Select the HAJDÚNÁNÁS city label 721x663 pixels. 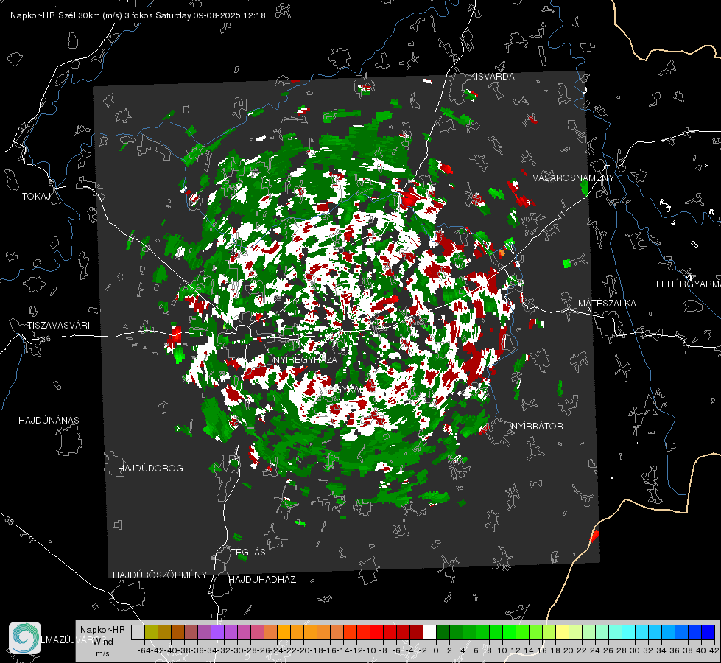pyautogui.click(x=49, y=421)
